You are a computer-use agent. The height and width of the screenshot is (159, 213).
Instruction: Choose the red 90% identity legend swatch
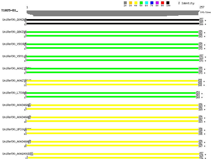tap(162, 3)
